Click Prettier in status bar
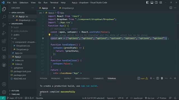This screenshot has width=179, height=100. 162,98
